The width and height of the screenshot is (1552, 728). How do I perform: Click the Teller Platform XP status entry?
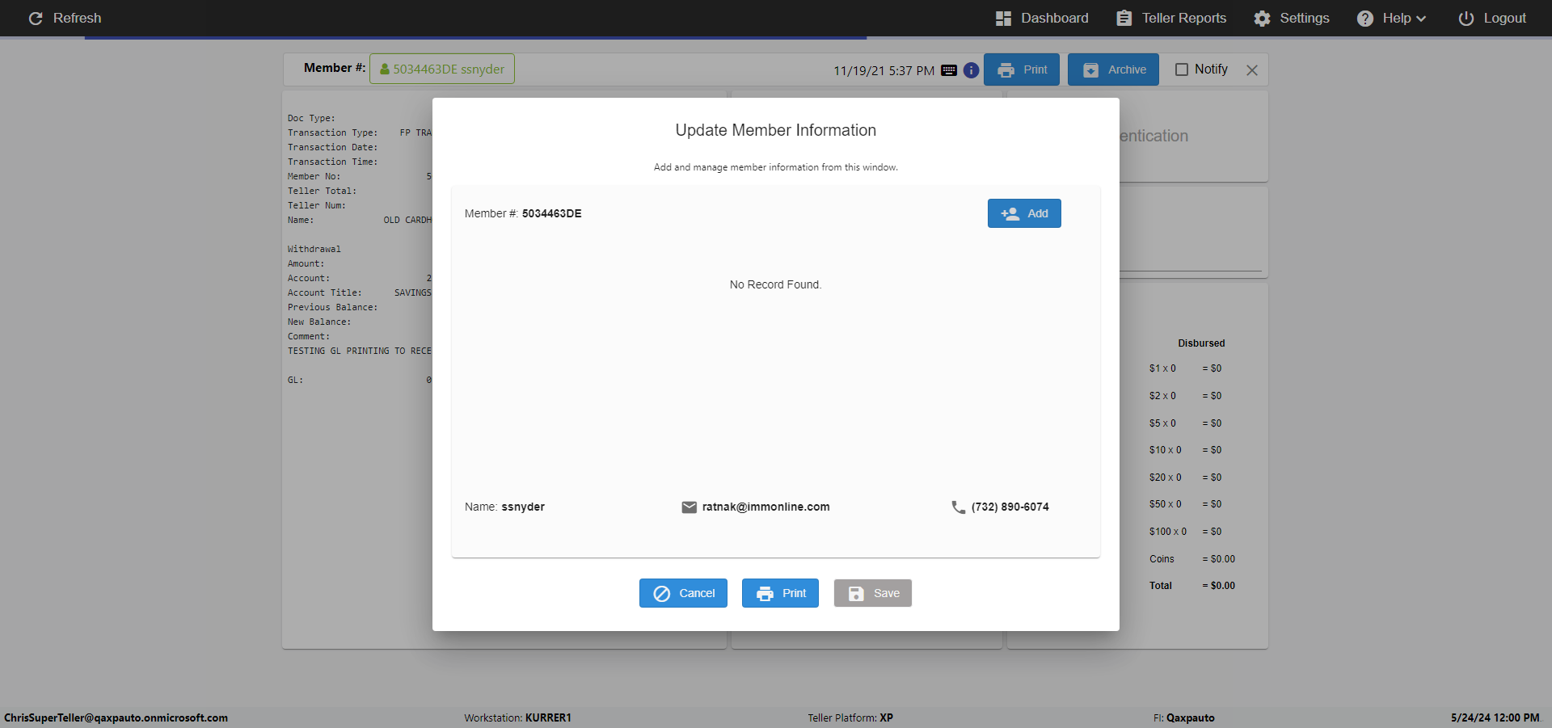(x=850, y=717)
